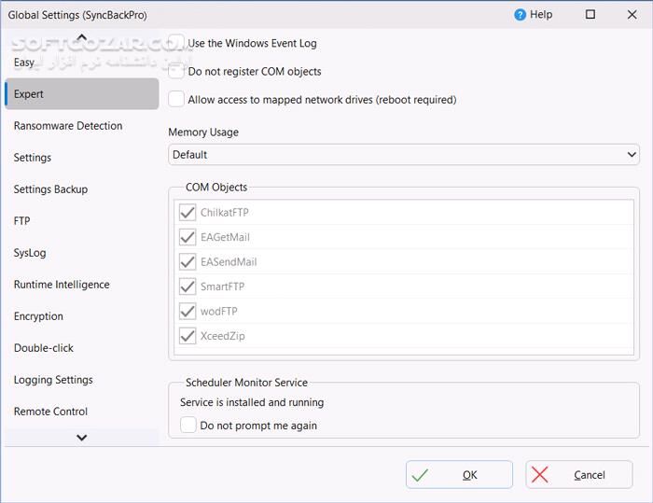Click the green checkmark on OK button
The image size is (653, 503).
pos(420,475)
